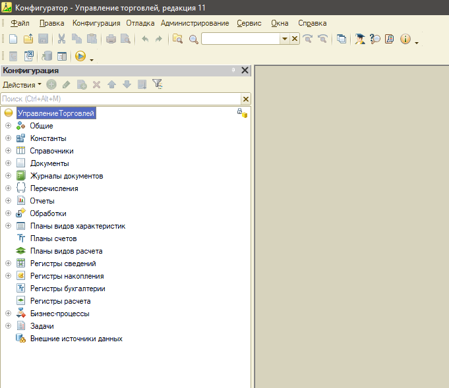
Task: Open the Конфигурация menu
Action: coord(96,23)
